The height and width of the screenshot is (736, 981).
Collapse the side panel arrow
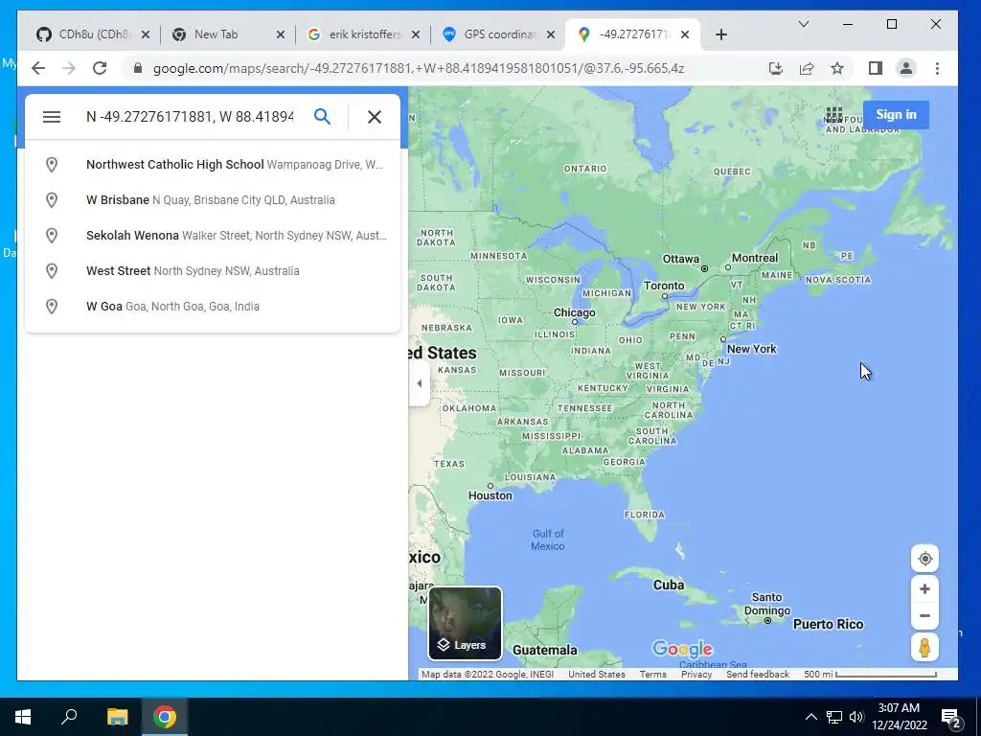tap(420, 383)
